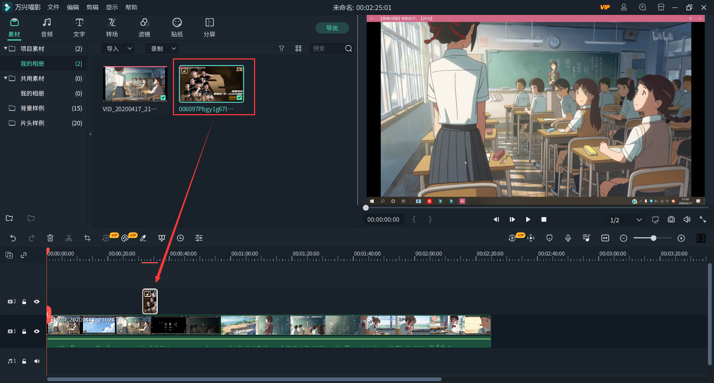Click the delete trash icon

tap(50, 238)
